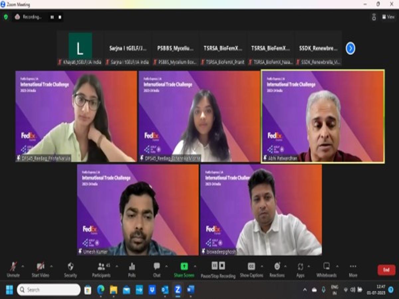Open audio options arrow beside Unmute
399x299 pixels.
23,266
